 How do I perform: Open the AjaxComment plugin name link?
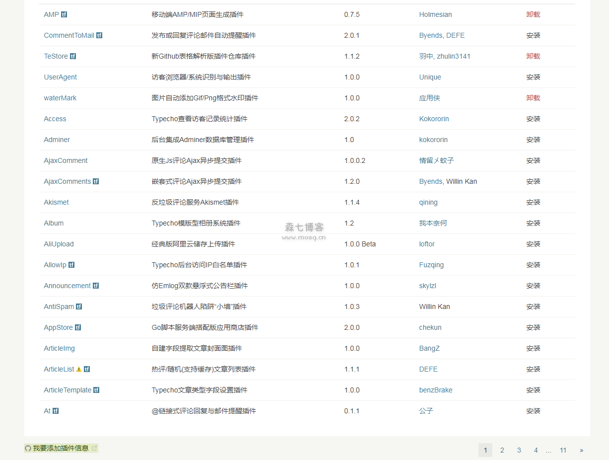[66, 160]
